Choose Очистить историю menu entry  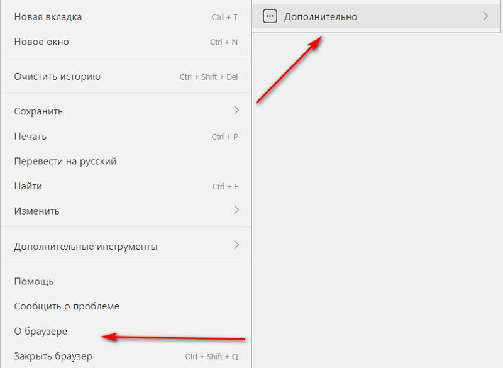126,77
